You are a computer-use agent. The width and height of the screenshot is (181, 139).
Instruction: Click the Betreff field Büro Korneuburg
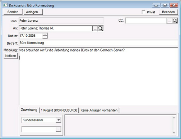(x=98, y=43)
